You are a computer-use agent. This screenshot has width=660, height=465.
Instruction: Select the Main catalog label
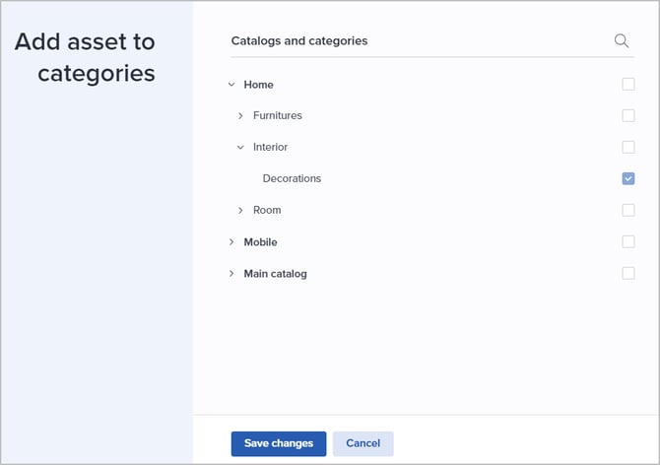tap(275, 274)
